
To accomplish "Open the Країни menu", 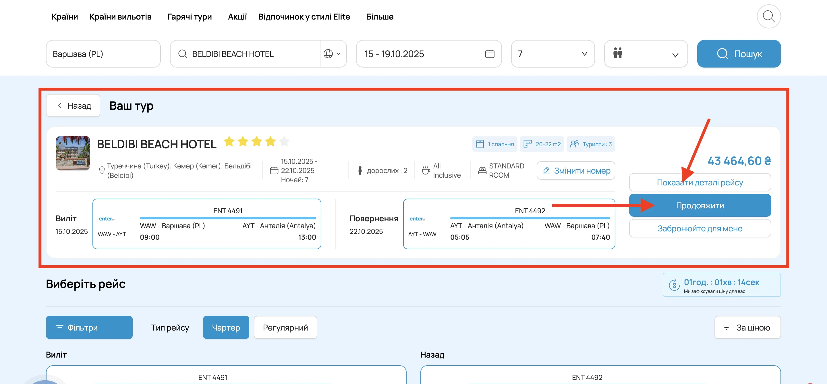I will 65,16.
